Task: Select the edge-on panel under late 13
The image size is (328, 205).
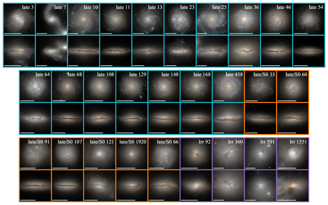Action: [x=148, y=51]
